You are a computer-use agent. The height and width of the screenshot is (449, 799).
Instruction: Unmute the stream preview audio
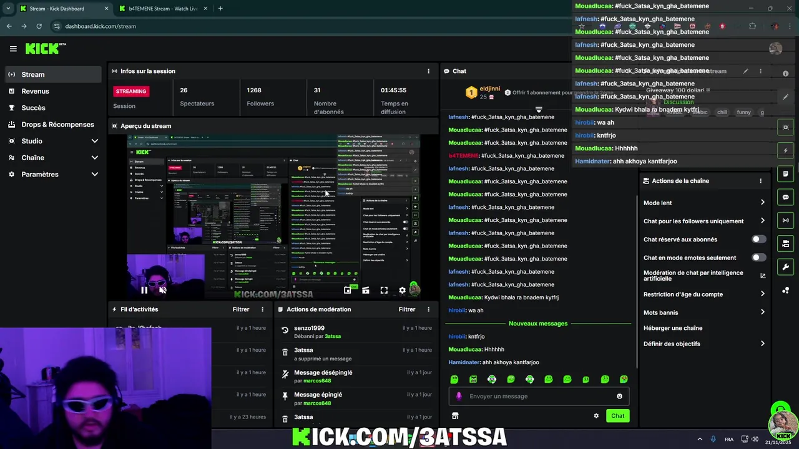162,290
